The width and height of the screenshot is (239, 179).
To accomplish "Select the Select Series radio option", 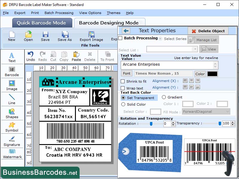I will point(160,39).
